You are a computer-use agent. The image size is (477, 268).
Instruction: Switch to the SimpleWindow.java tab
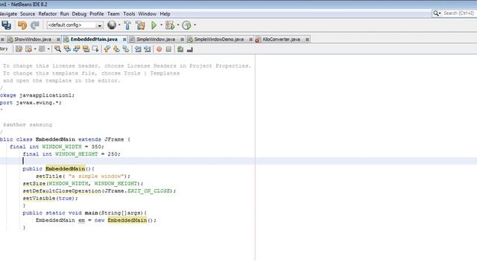(156, 39)
